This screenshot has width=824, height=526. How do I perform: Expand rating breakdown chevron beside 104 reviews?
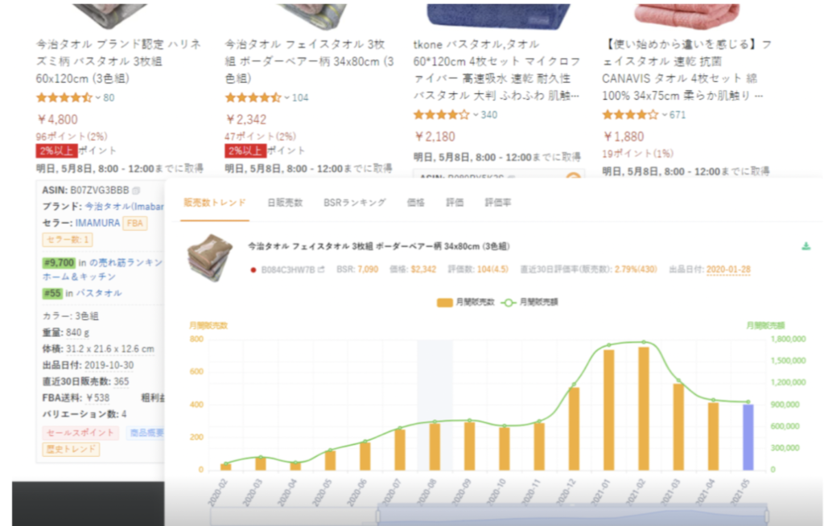pyautogui.click(x=286, y=98)
